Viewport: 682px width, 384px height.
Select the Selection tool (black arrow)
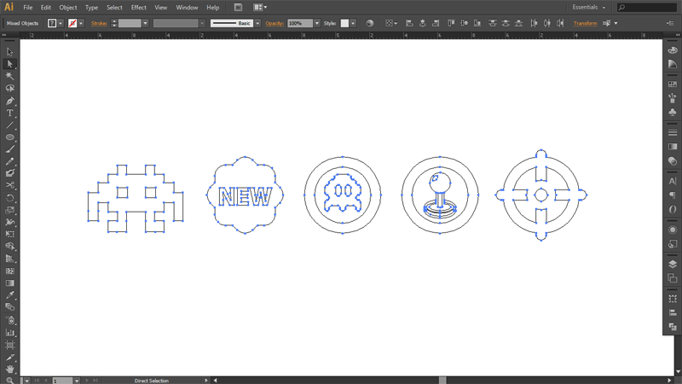10,52
